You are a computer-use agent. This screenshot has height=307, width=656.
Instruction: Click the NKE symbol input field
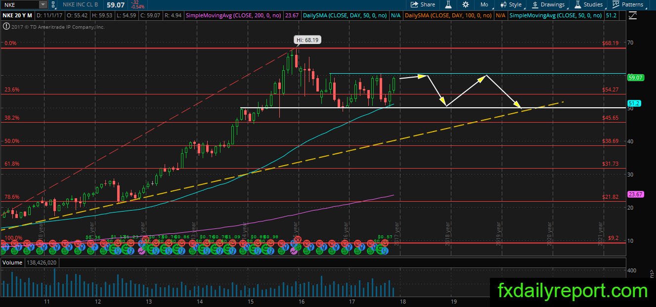(x=20, y=4)
